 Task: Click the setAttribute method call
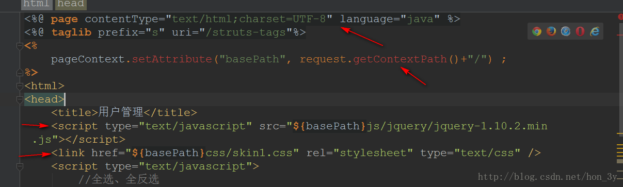[x=172, y=59]
